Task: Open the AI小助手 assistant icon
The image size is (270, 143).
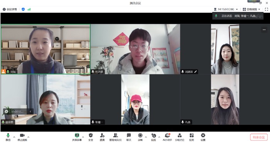Action: (167, 137)
